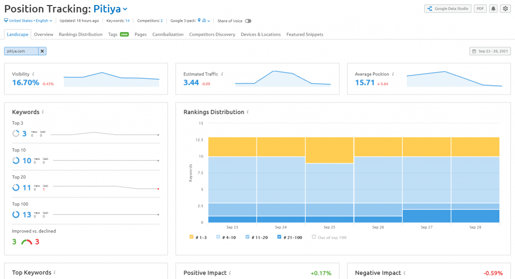Click the Top 3 donut icon
This screenshot has height=279, width=515.
pos(16,134)
